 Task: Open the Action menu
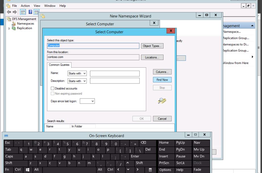(25, 6)
